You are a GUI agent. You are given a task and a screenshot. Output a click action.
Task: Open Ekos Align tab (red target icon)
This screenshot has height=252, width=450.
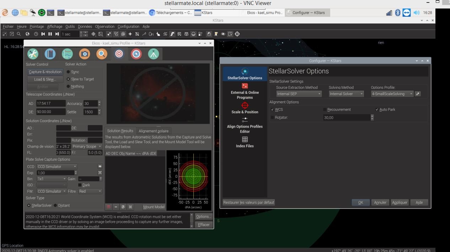(119, 54)
